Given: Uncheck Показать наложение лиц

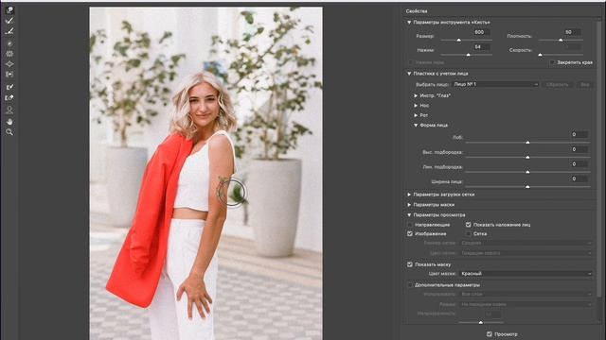Looking at the screenshot, I should 468,225.
